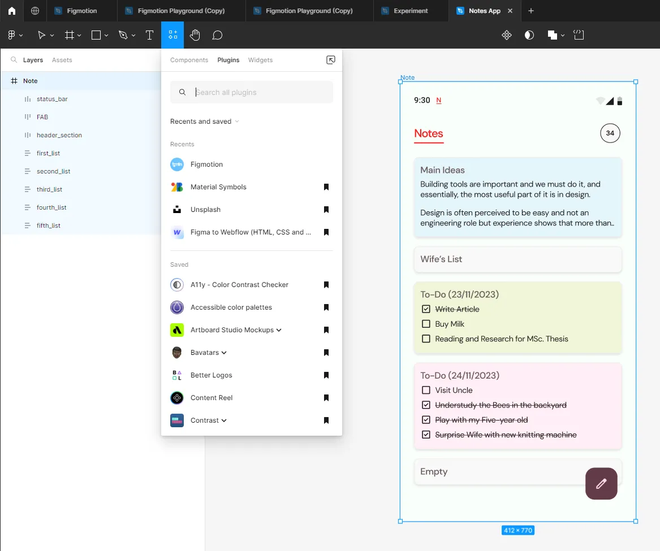The height and width of the screenshot is (551, 660).
Task: Switch to the Widgets tab
Action: [x=260, y=60]
